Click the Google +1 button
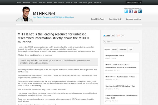Screen dimensions: 158x105 (x=119, y=35)
